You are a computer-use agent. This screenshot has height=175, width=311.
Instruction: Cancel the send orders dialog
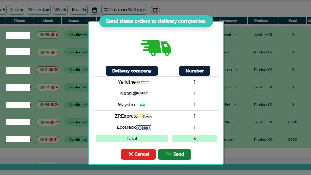coord(138,154)
